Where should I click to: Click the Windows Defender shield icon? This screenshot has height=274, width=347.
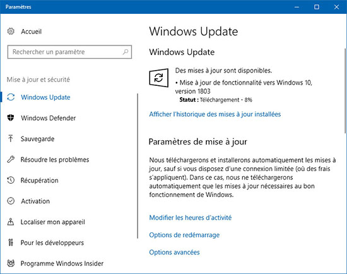point(11,118)
